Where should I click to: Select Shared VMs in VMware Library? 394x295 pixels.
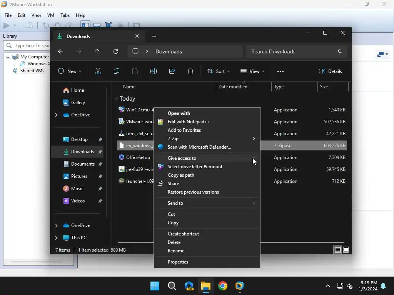32,71
